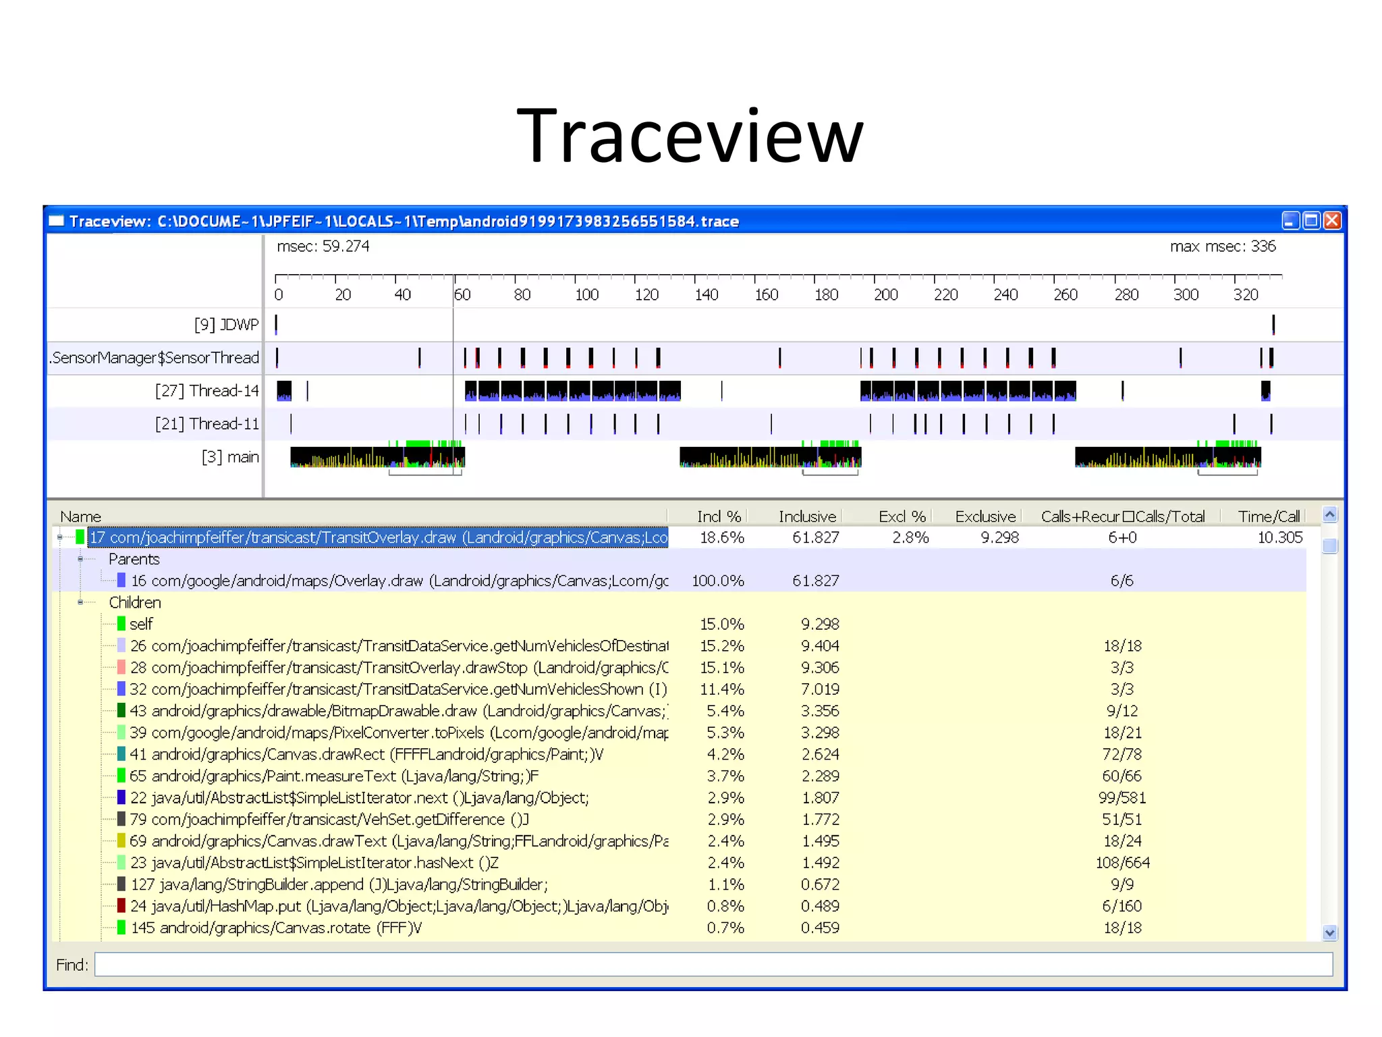1382x1037 pixels.
Task: Select the 41 Canvas.drawRect row
Action: (x=679, y=754)
